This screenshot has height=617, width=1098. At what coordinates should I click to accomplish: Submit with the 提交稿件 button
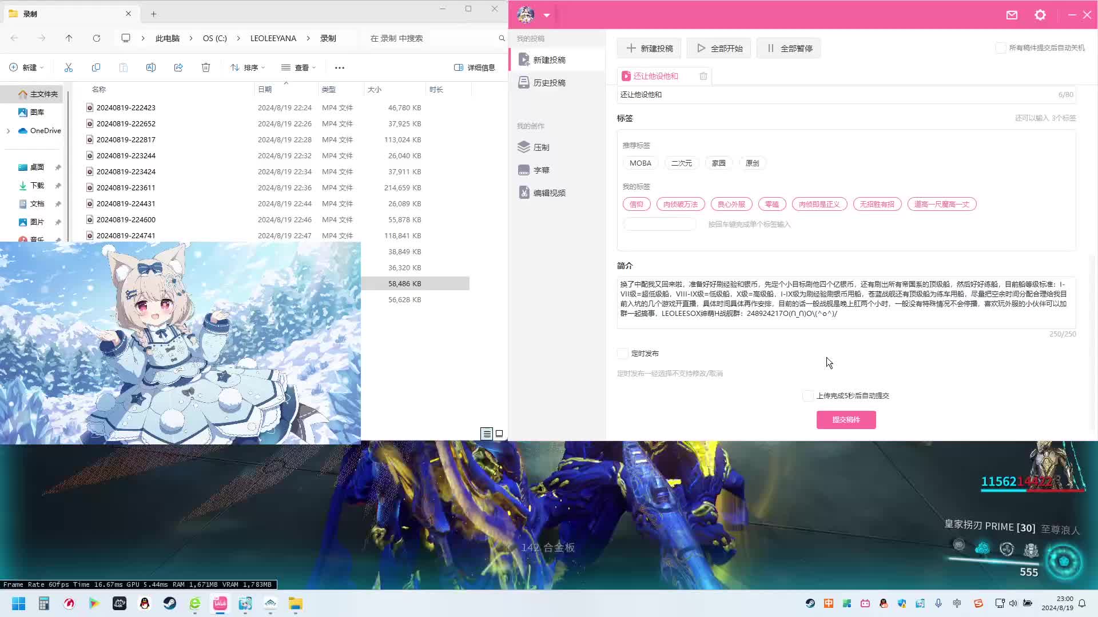(x=846, y=420)
